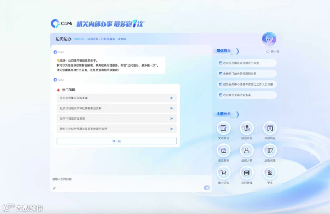Click the send message paper-plane icon
Image resolution: width=330 pixels, height=214 pixels.
207,188
